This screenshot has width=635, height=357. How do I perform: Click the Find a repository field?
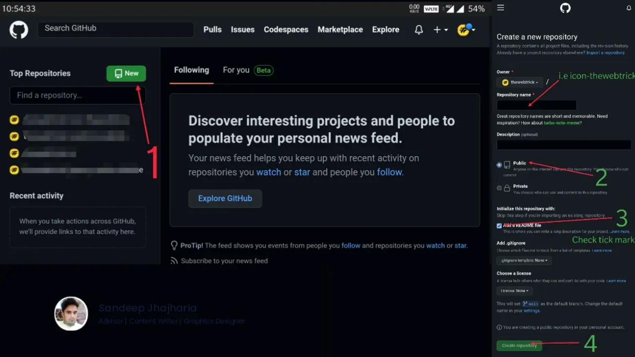pyautogui.click(x=77, y=95)
